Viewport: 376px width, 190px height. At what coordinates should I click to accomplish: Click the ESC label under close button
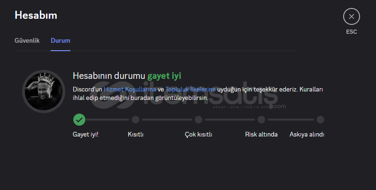[351, 32]
